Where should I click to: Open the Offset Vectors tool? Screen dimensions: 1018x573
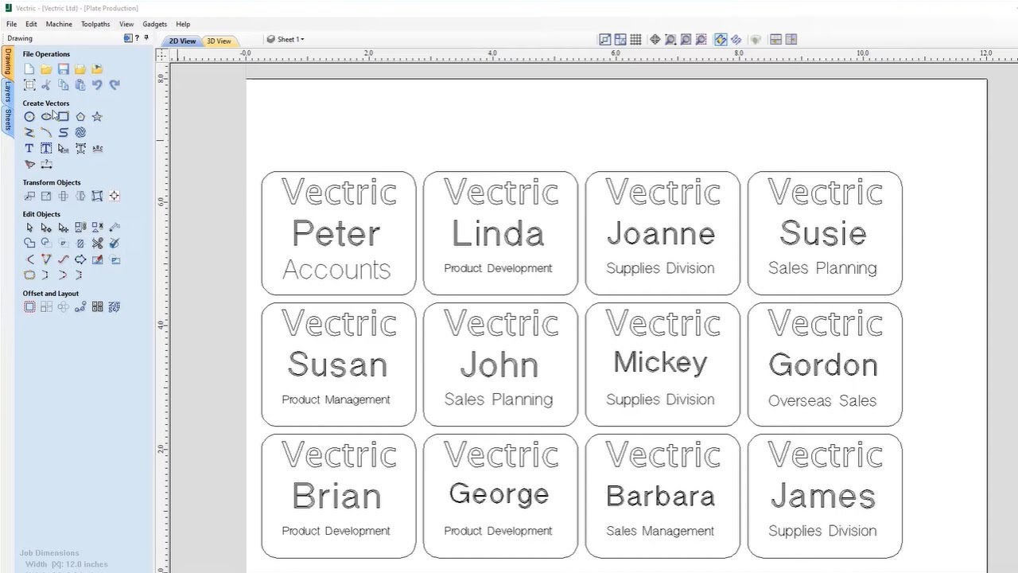tap(29, 307)
